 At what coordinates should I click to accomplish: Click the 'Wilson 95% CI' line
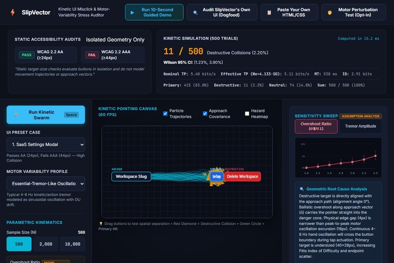[193, 62]
